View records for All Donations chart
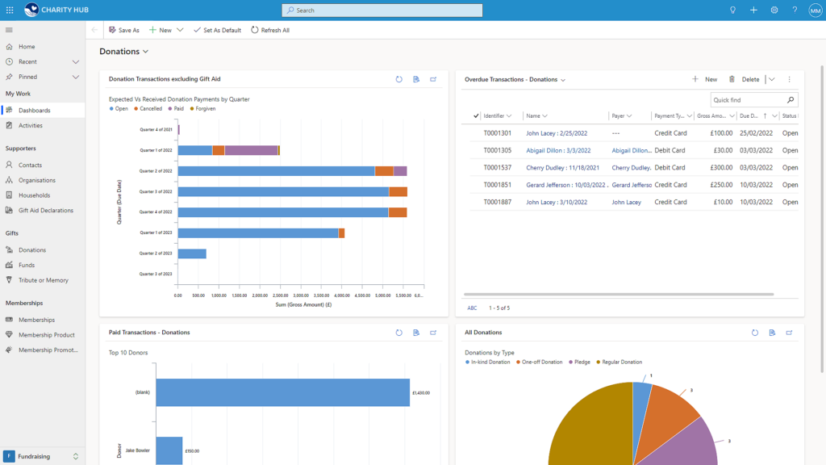 [772, 333]
